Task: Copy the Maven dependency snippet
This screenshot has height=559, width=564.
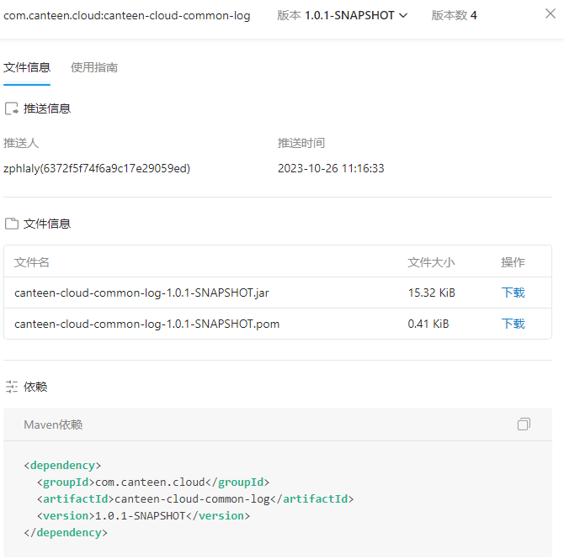Action: coord(524,424)
